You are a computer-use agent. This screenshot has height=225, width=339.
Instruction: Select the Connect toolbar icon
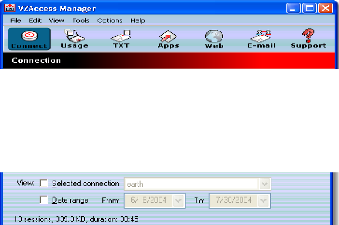click(29, 39)
